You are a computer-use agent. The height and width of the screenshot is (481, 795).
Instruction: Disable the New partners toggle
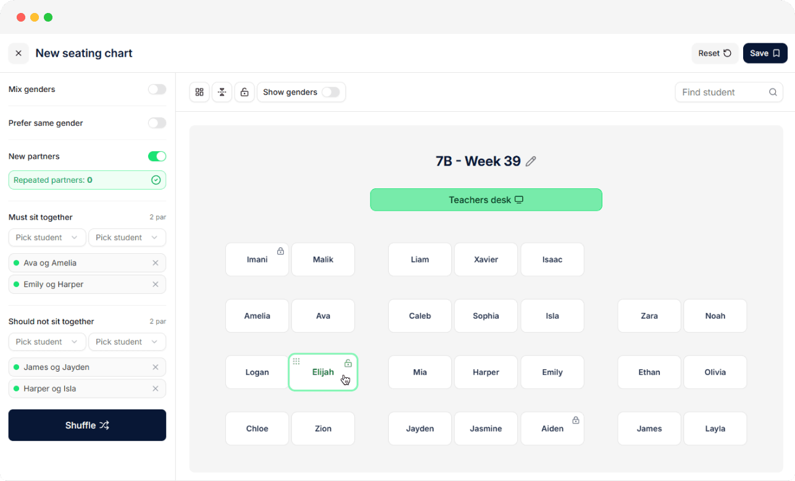coord(157,156)
